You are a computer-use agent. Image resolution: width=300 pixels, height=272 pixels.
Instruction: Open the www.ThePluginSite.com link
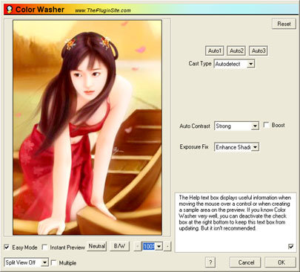[103, 10]
